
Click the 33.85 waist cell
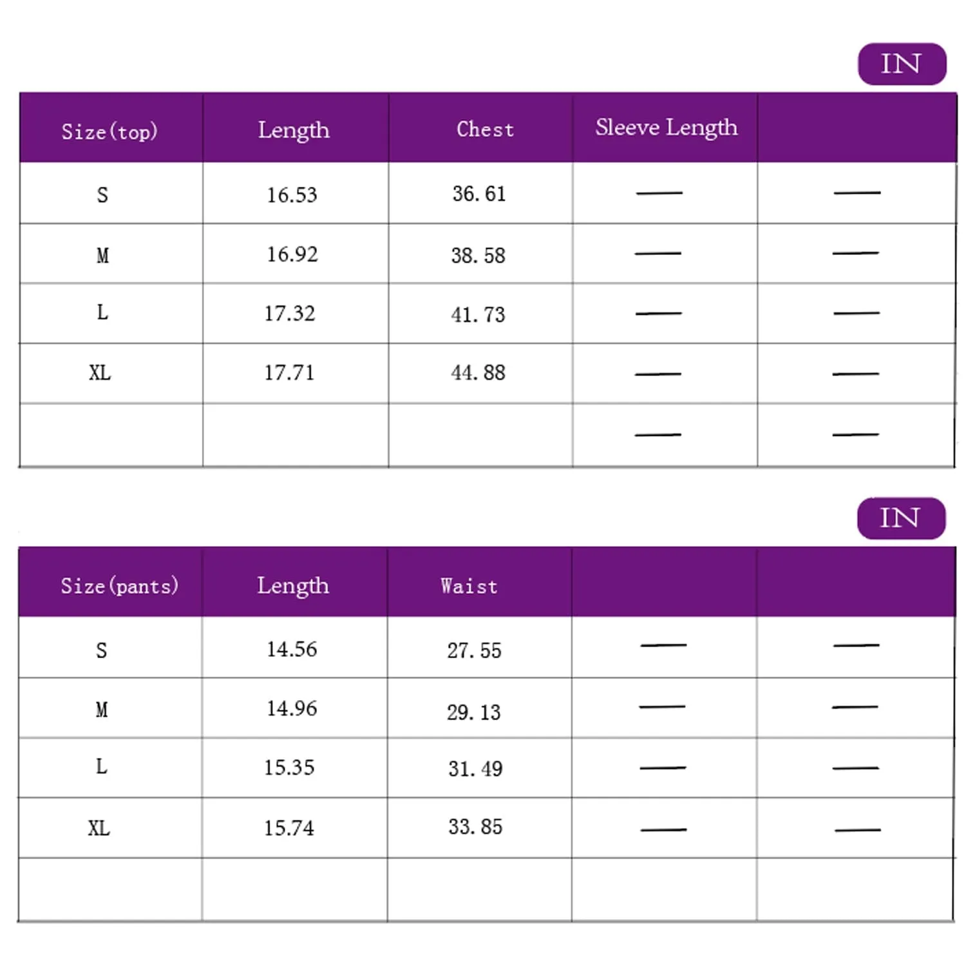point(475,826)
